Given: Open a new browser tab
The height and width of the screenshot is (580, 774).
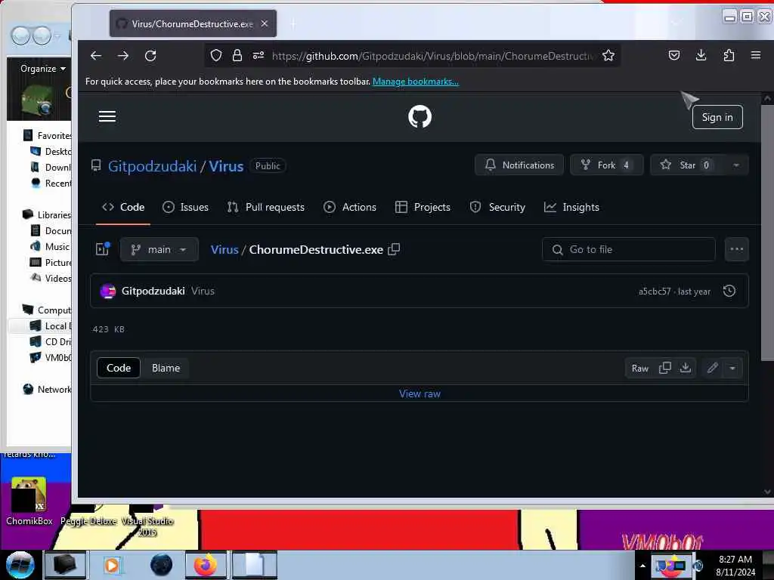Looking at the screenshot, I should click(293, 23).
